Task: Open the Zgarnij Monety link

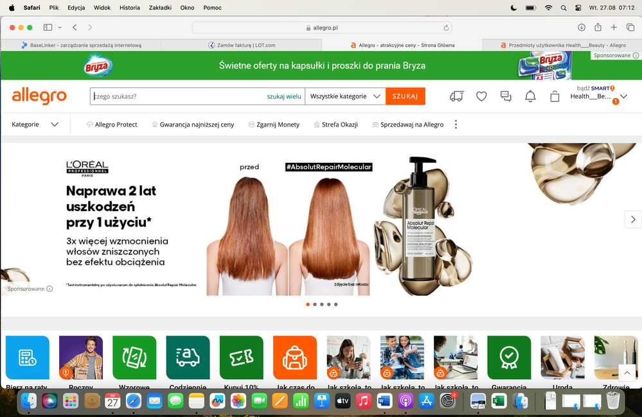Action: [x=274, y=124]
